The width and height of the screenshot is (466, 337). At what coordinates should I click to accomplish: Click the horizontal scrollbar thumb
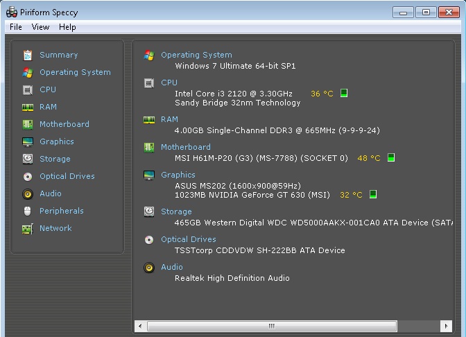(272, 326)
